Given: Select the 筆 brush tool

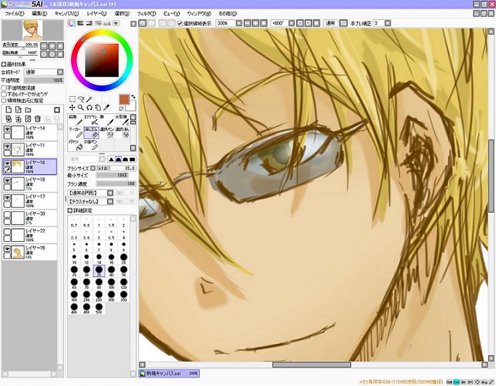Looking at the screenshot, I should coord(107,120).
